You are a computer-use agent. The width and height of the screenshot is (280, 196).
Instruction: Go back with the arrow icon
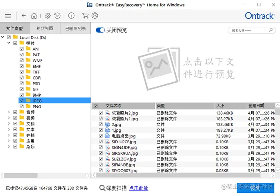[x=24, y=16]
